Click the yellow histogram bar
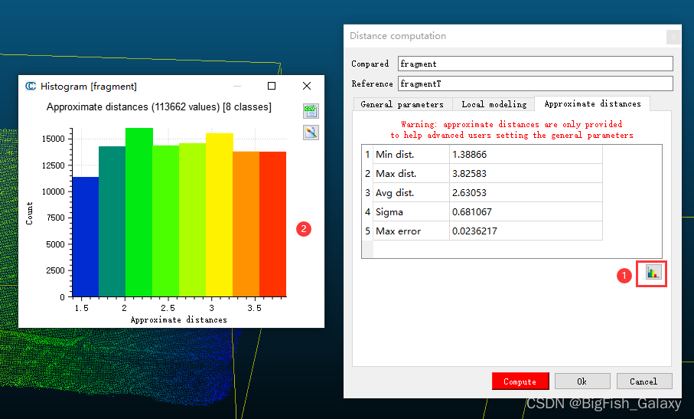 click(220, 214)
